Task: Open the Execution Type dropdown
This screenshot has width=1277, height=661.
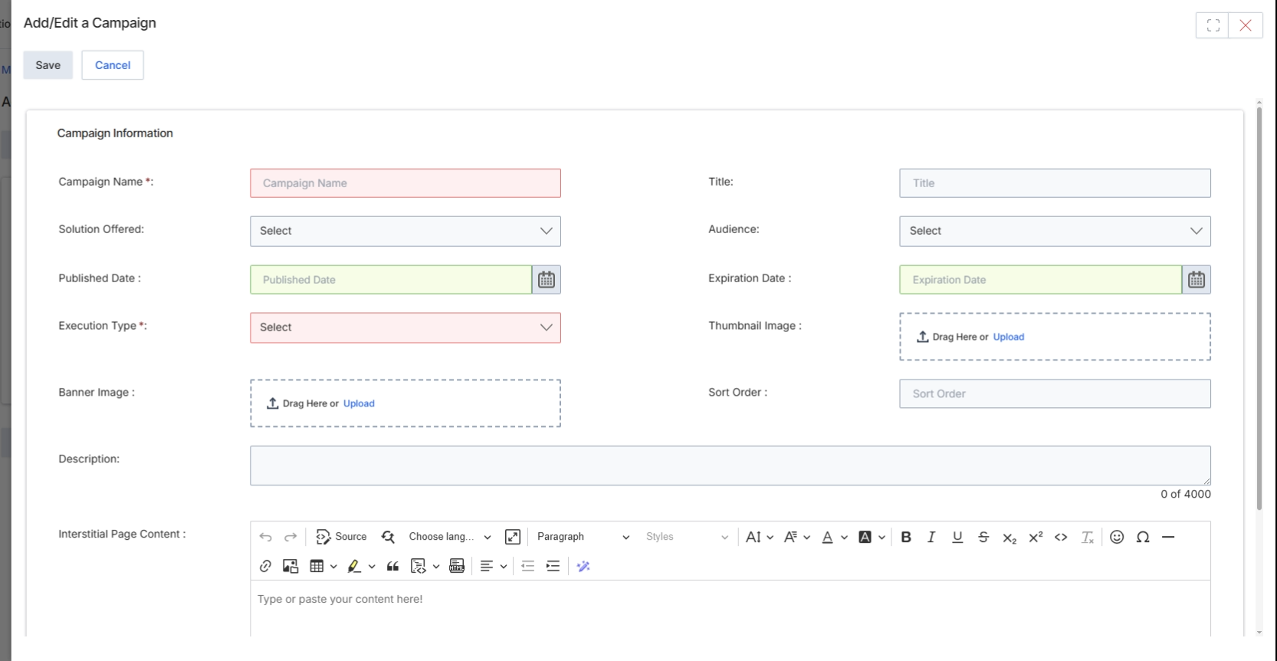Action: pos(405,327)
